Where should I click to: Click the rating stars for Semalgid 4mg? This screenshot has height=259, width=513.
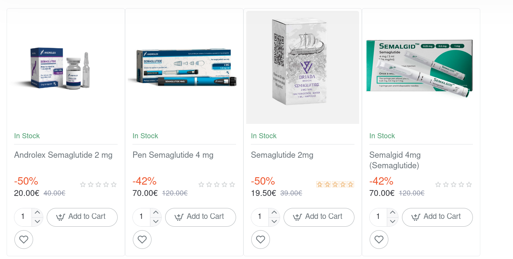click(x=453, y=185)
